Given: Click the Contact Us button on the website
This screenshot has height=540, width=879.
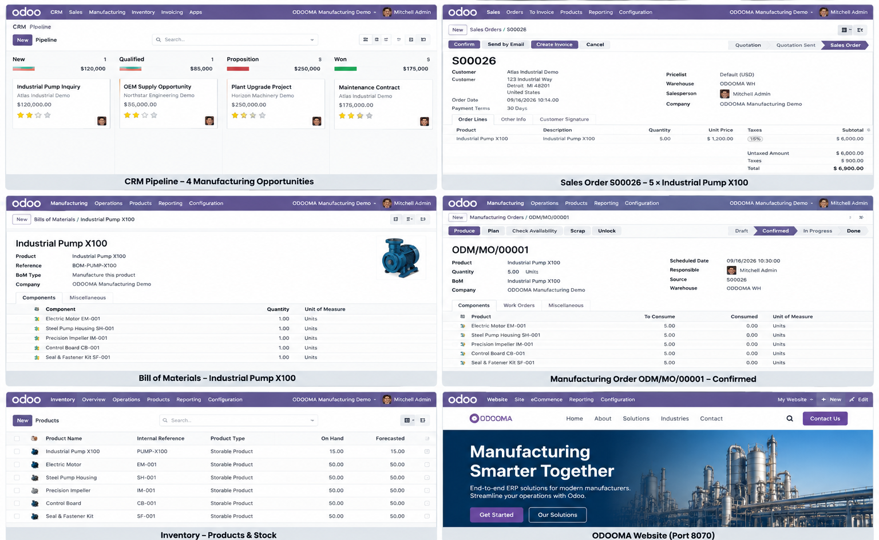Looking at the screenshot, I should click(825, 419).
